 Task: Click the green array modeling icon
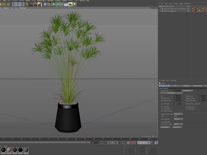click(x=58, y=4)
